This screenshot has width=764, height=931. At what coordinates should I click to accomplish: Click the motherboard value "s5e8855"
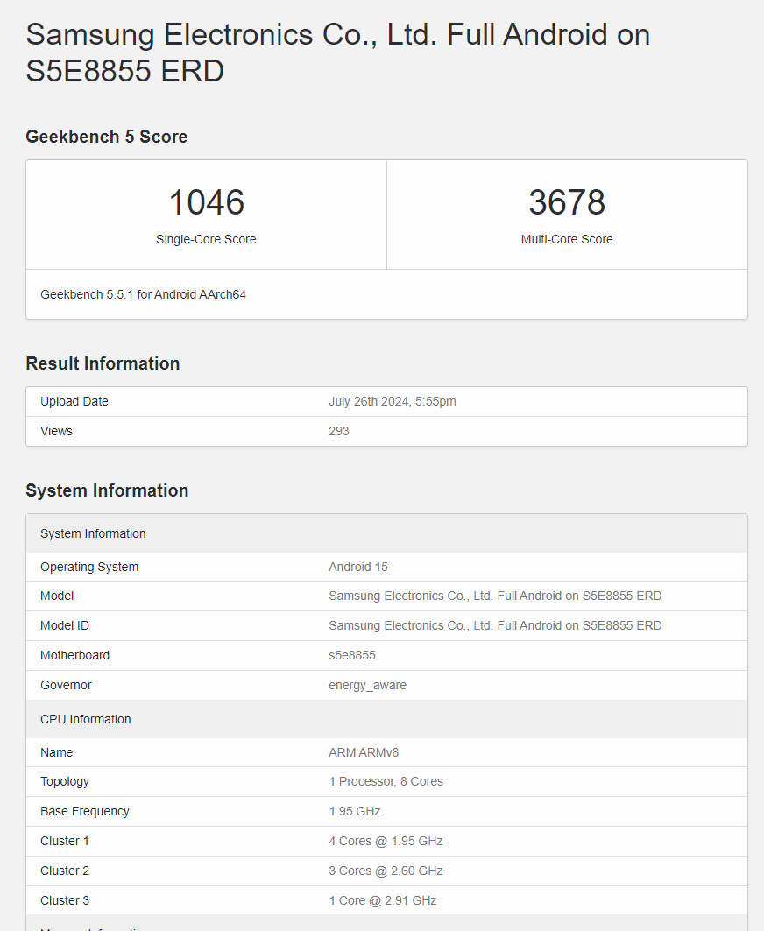coord(352,655)
